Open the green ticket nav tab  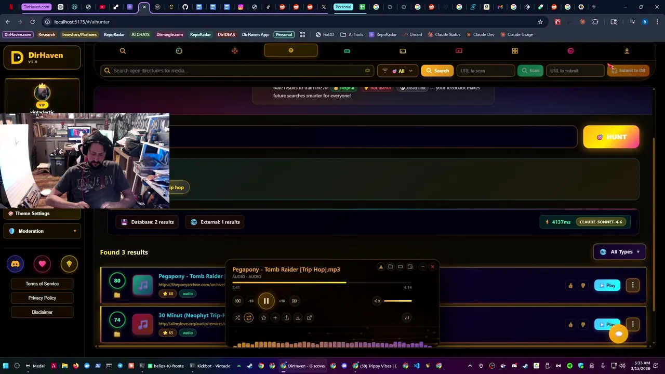(347, 51)
